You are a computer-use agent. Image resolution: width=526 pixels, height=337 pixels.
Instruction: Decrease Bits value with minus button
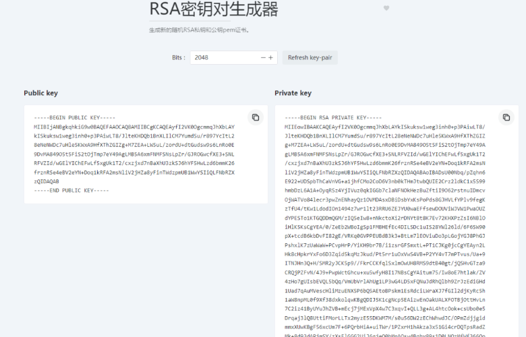point(264,58)
